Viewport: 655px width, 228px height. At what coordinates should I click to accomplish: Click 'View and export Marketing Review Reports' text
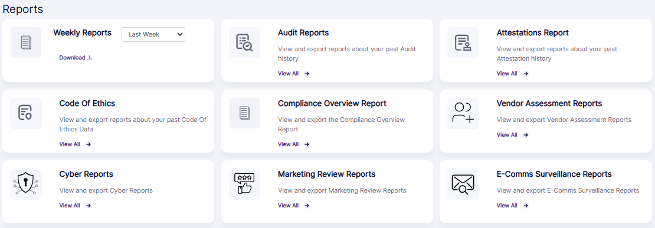coord(342,190)
